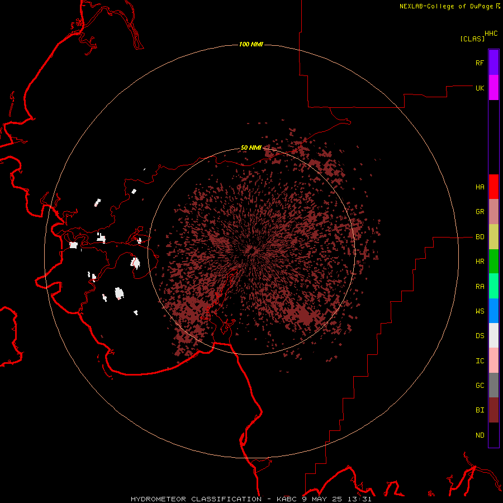This screenshot has height=503, width=503.
Task: Click the GC gray legend swatch
Action: click(493, 385)
